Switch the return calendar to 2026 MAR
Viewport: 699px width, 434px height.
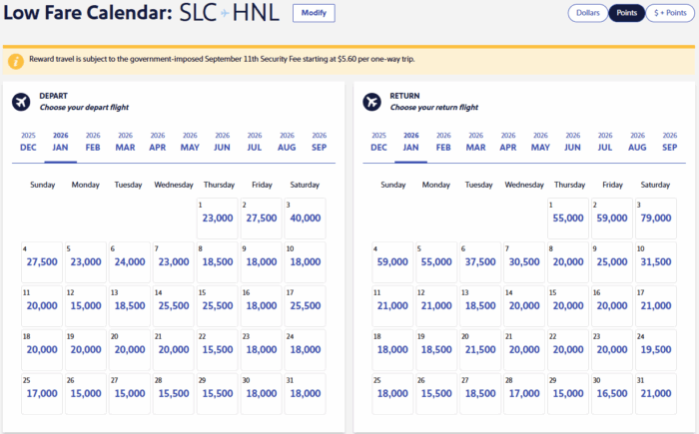[475, 142]
